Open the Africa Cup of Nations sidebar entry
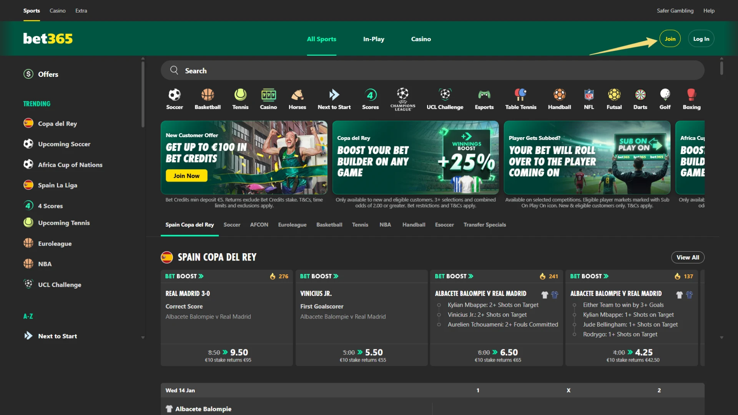 [x=70, y=164]
